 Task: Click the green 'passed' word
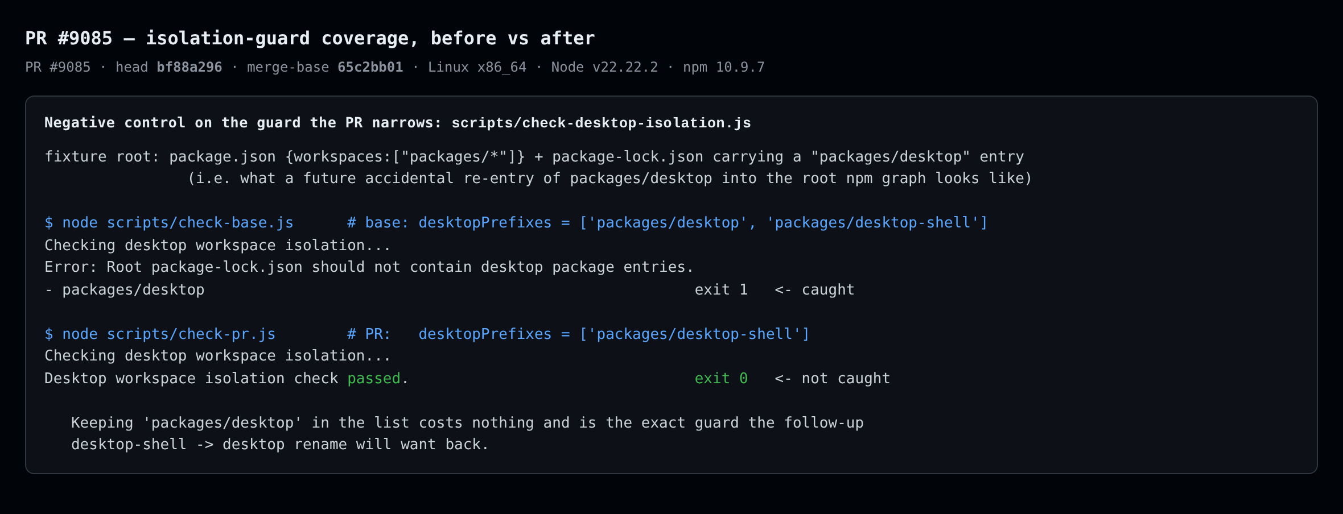click(374, 378)
